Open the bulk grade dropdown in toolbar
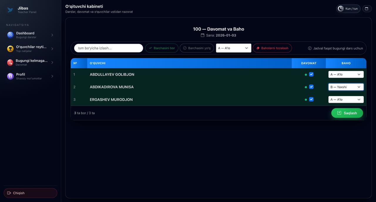 (x=234, y=48)
